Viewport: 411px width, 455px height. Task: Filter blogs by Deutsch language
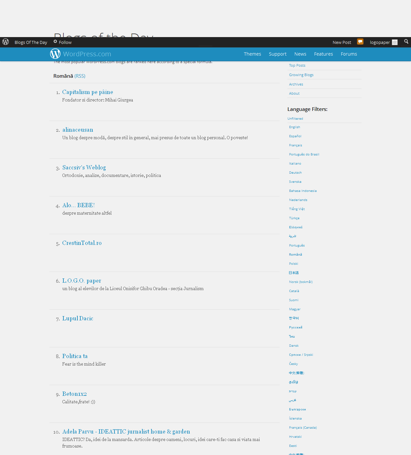(295, 173)
